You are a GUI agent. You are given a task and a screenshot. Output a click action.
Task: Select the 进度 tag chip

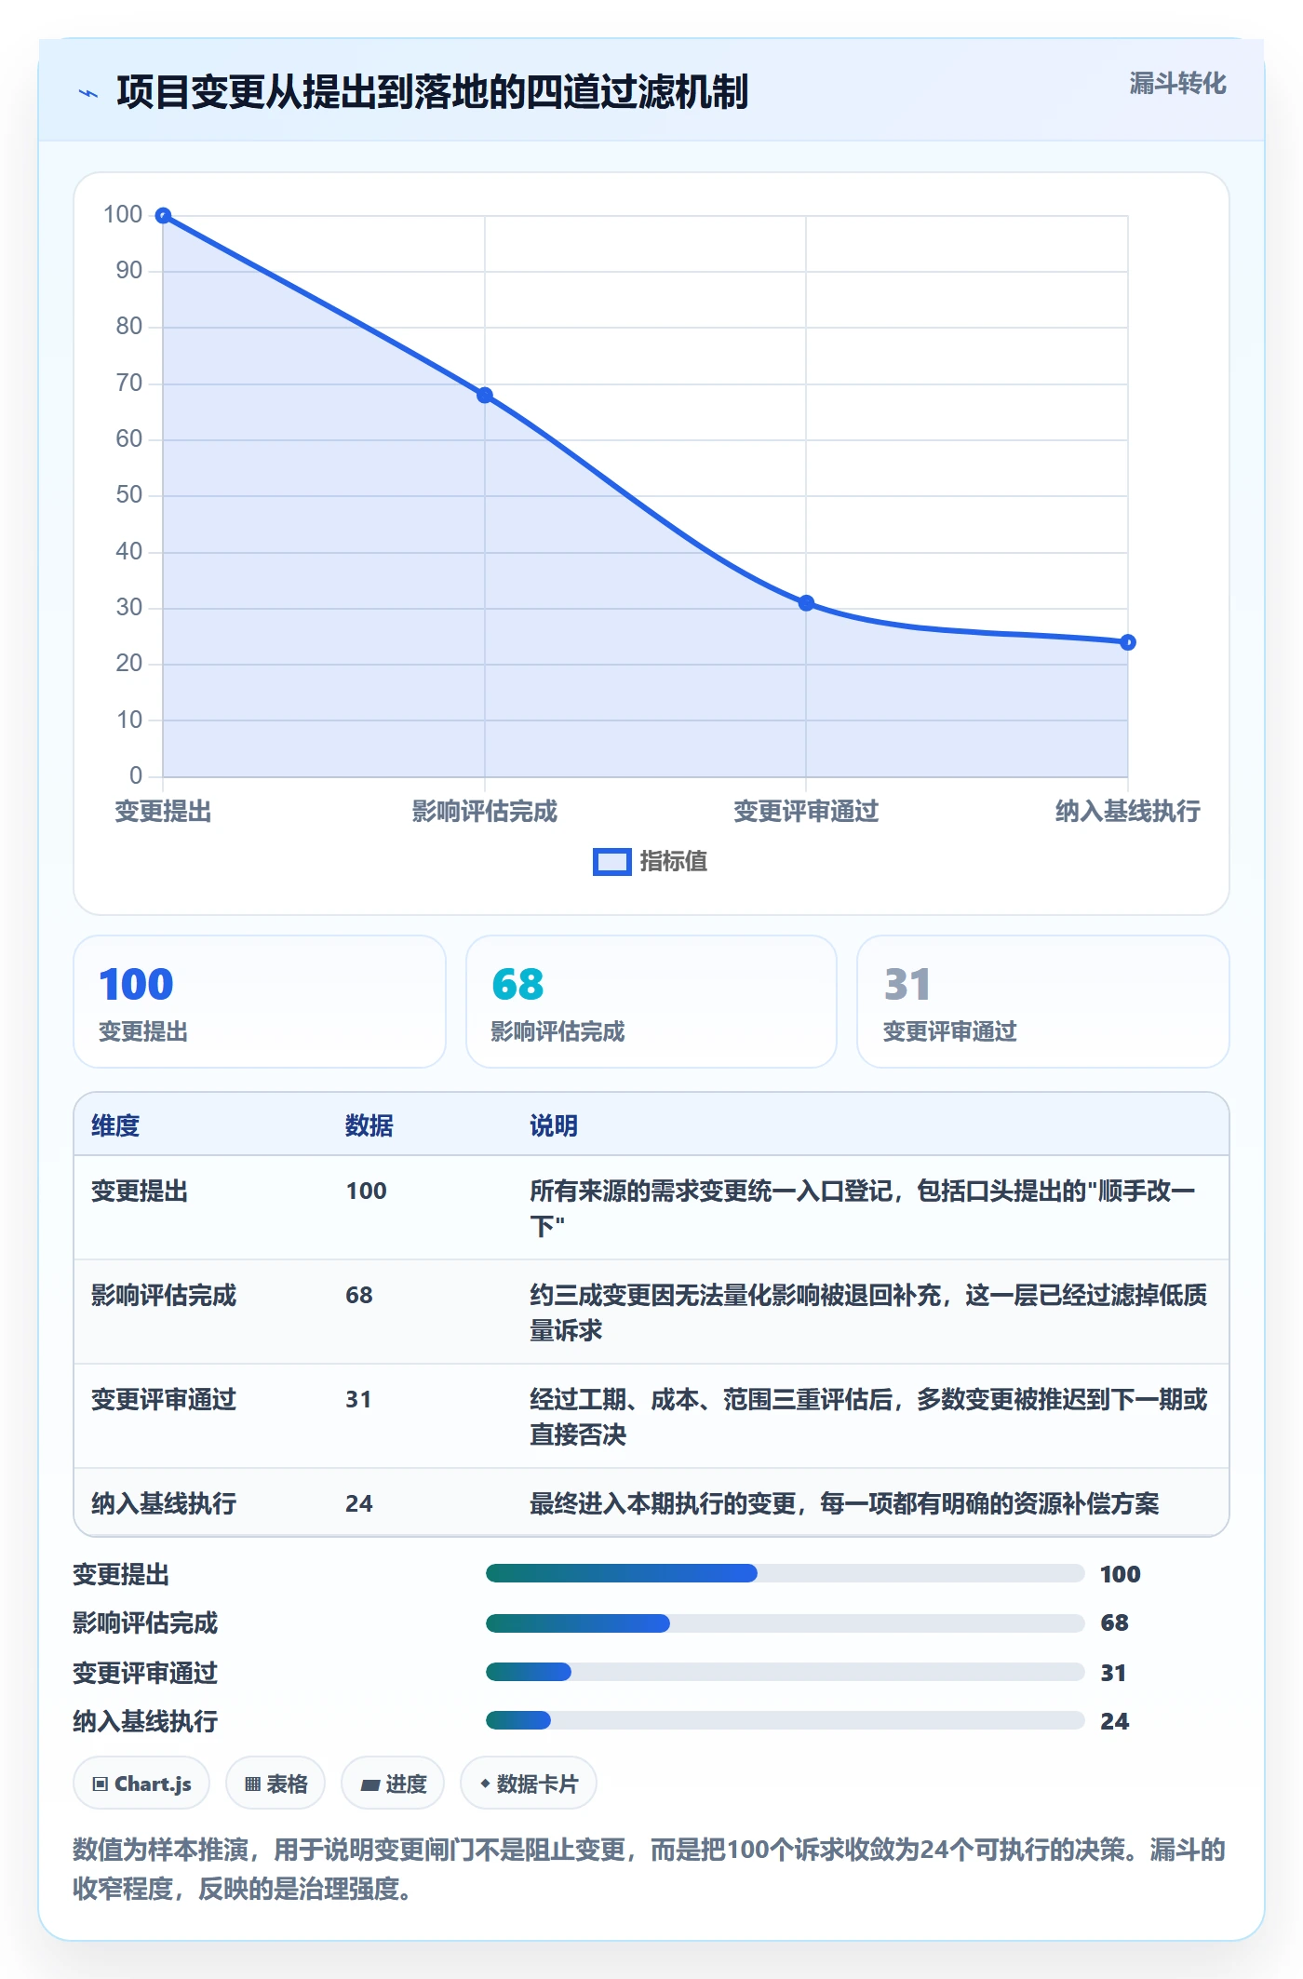(393, 1784)
